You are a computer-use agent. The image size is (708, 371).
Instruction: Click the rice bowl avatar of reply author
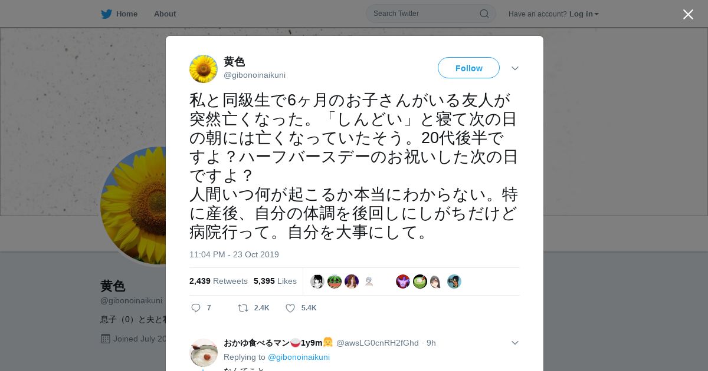coord(204,353)
